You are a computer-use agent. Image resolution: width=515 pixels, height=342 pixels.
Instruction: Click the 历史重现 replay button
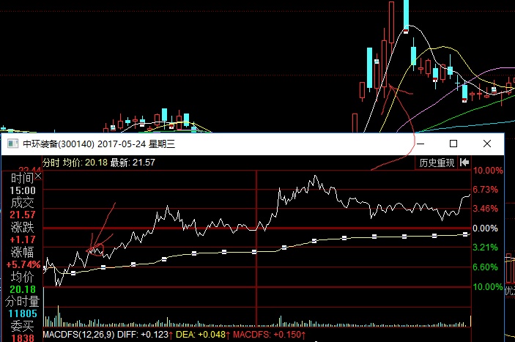437,163
